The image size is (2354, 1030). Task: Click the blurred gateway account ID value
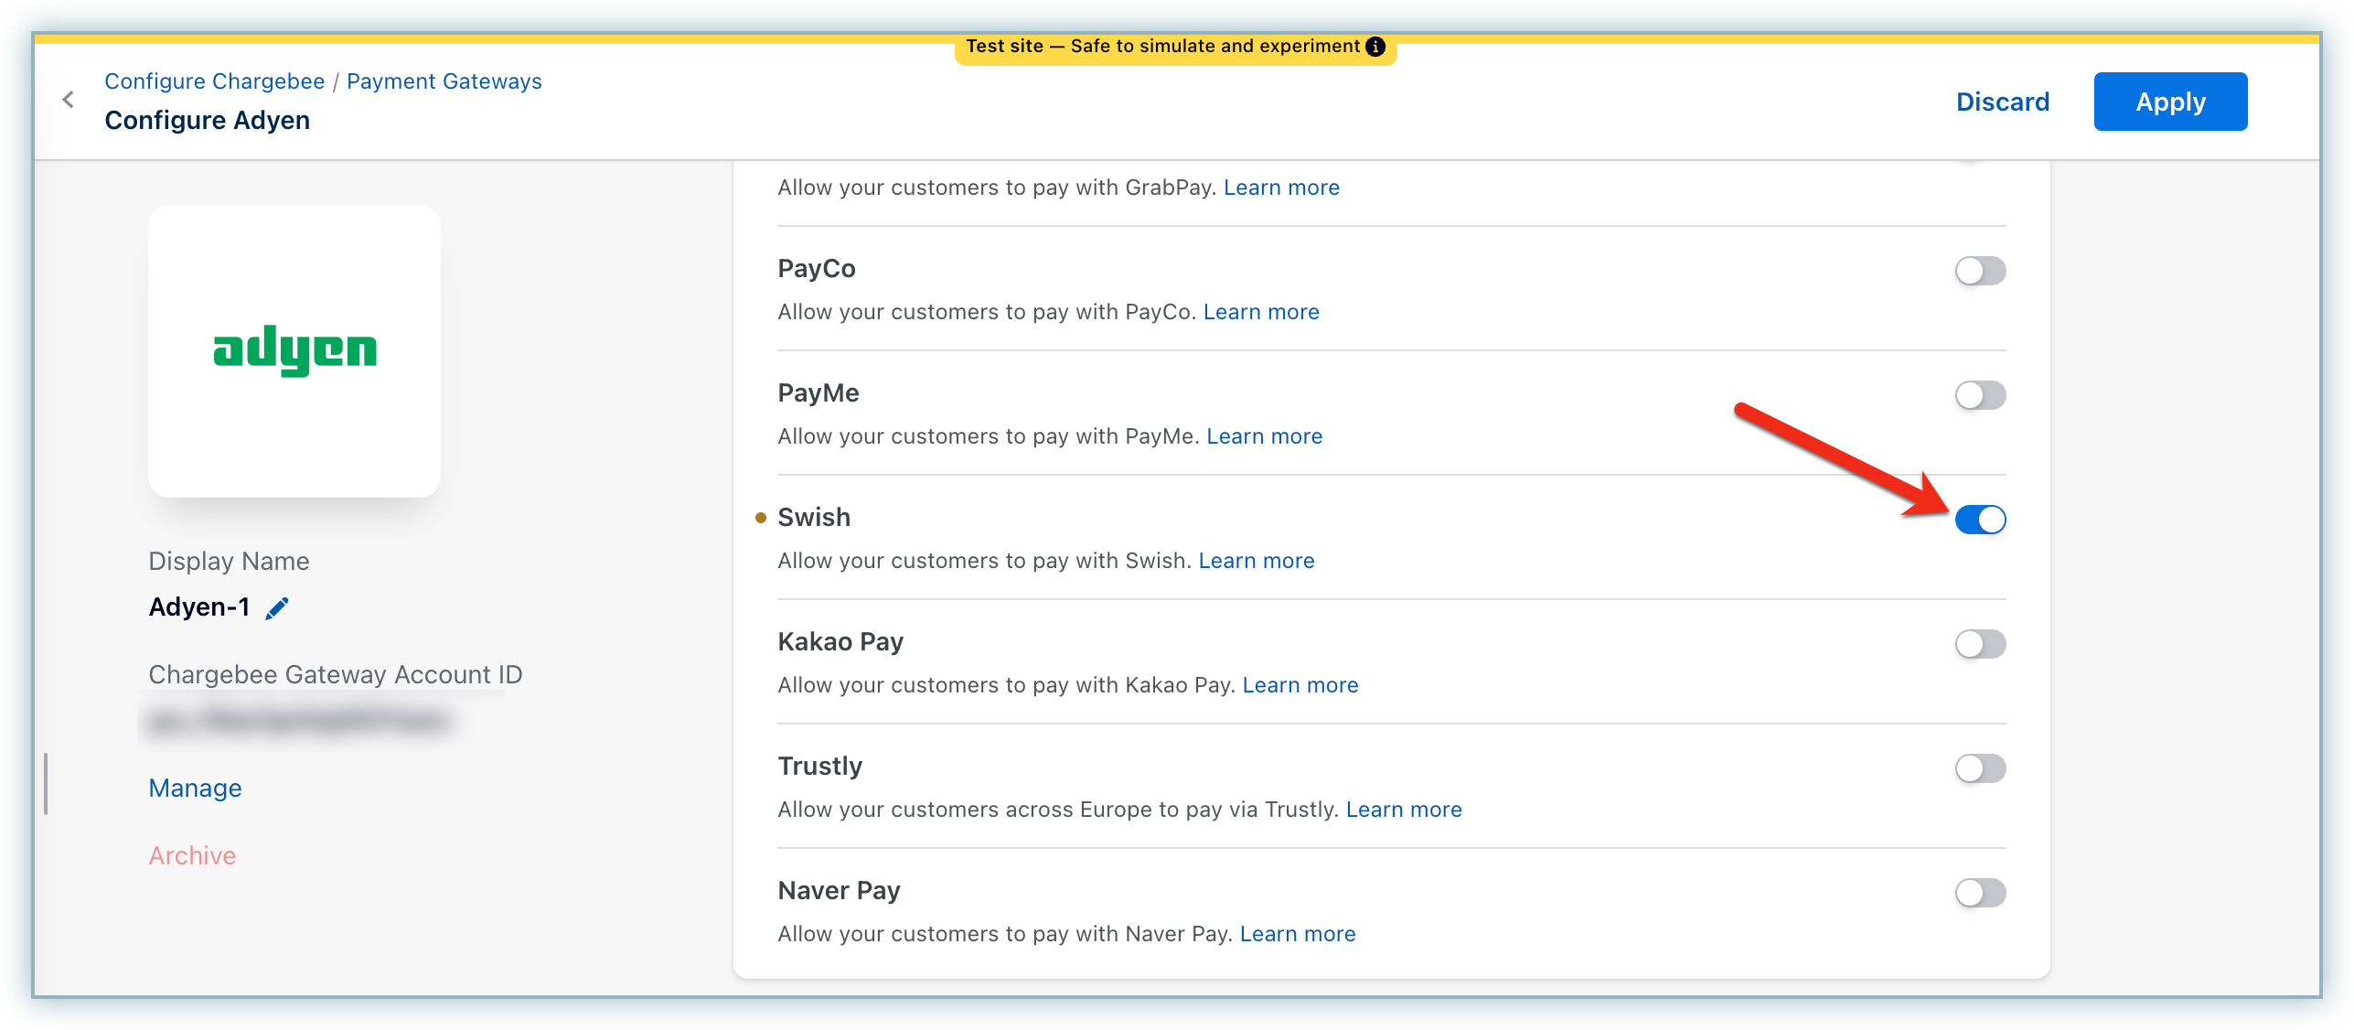point(299,722)
